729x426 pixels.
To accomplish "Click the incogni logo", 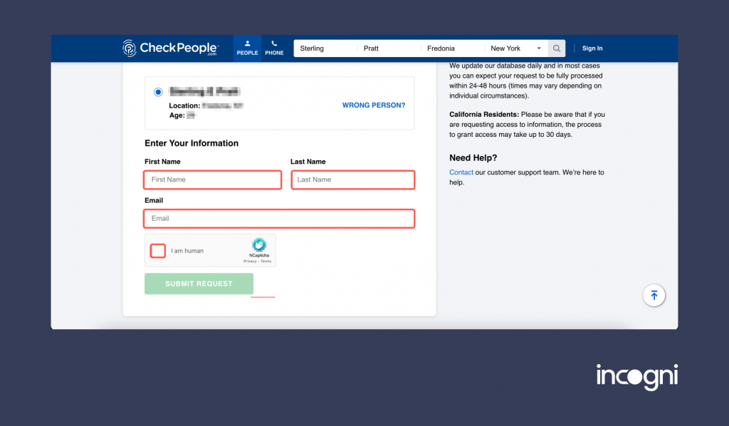I will [636, 376].
